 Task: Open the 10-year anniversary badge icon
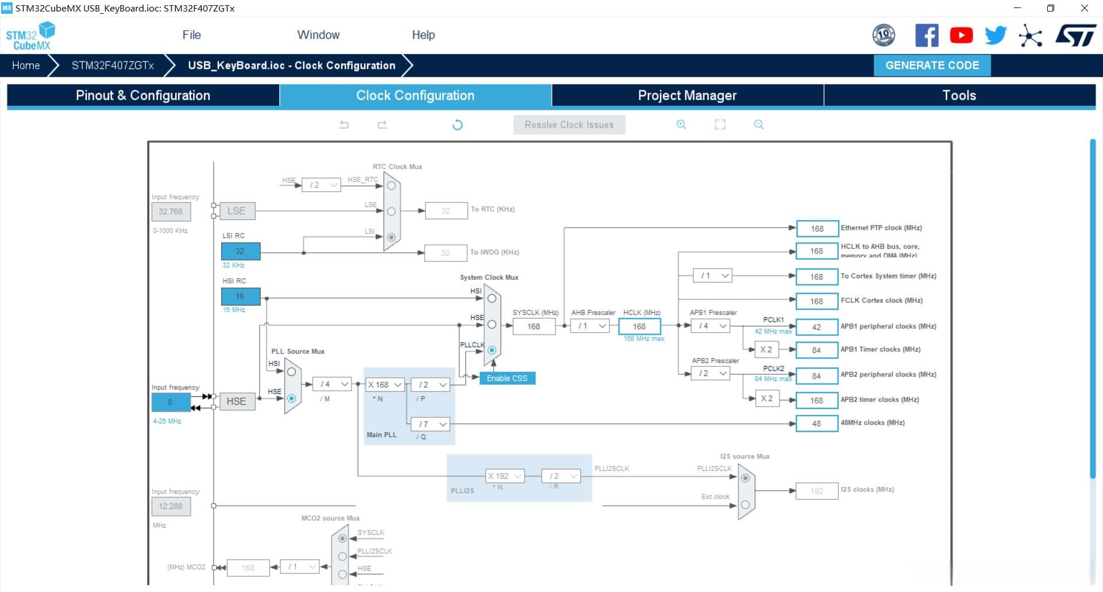point(884,36)
